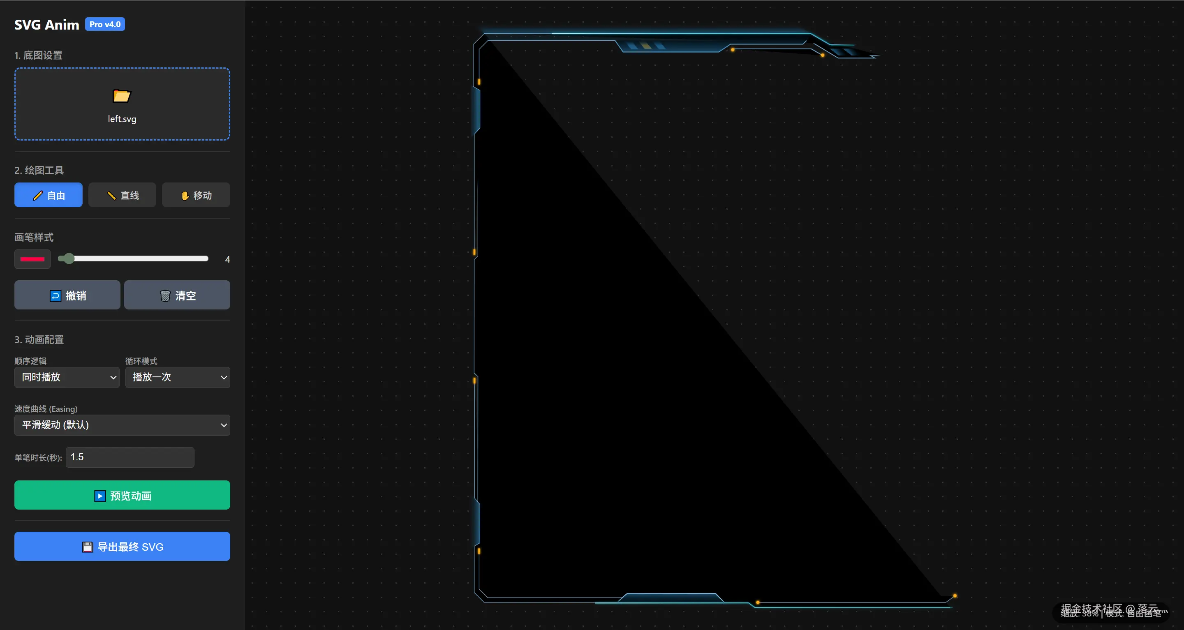
Task: Click the trash can Clear icon
Action: coord(165,296)
